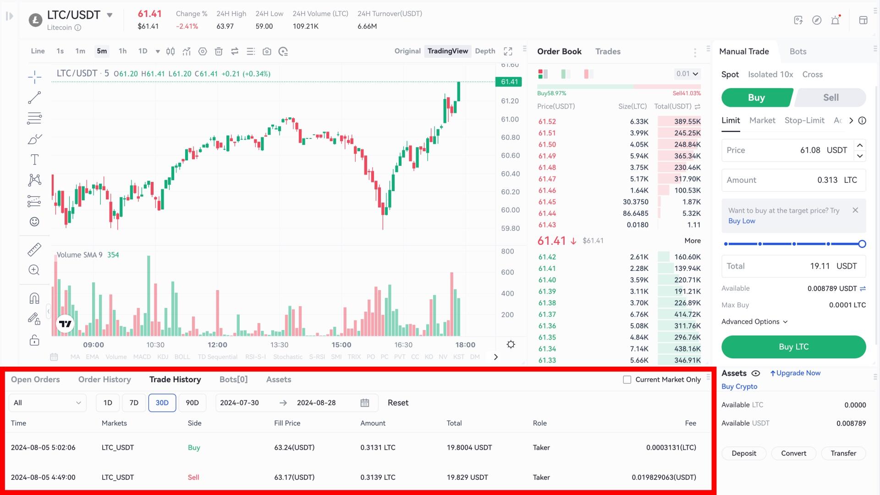This screenshot has height=495, width=880.
Task: Dismiss the Buy Low tip
Action: [x=855, y=210]
